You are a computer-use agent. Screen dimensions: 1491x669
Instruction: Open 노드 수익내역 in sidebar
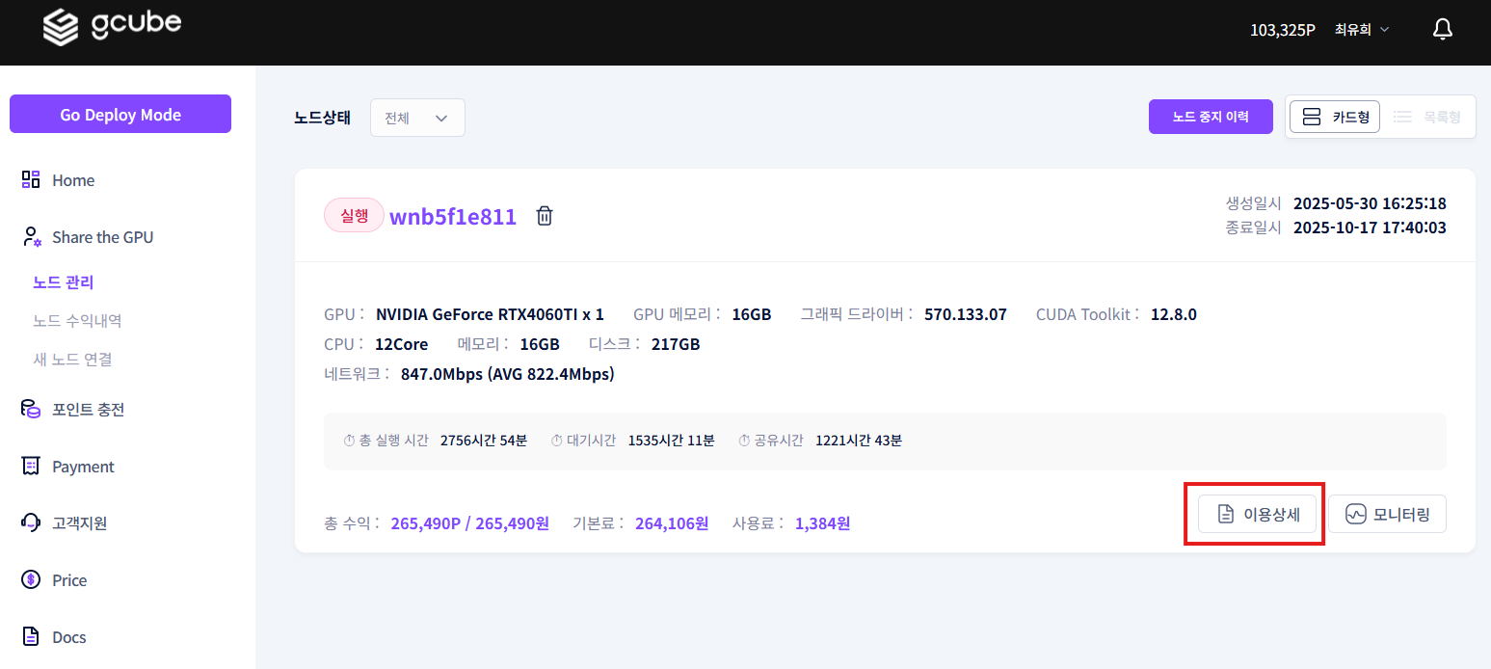[77, 320]
